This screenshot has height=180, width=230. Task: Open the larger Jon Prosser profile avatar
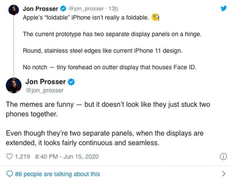tap(14, 86)
